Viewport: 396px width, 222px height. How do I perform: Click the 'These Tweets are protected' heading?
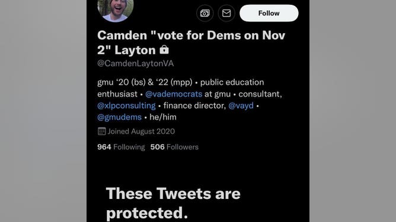[x=173, y=203]
